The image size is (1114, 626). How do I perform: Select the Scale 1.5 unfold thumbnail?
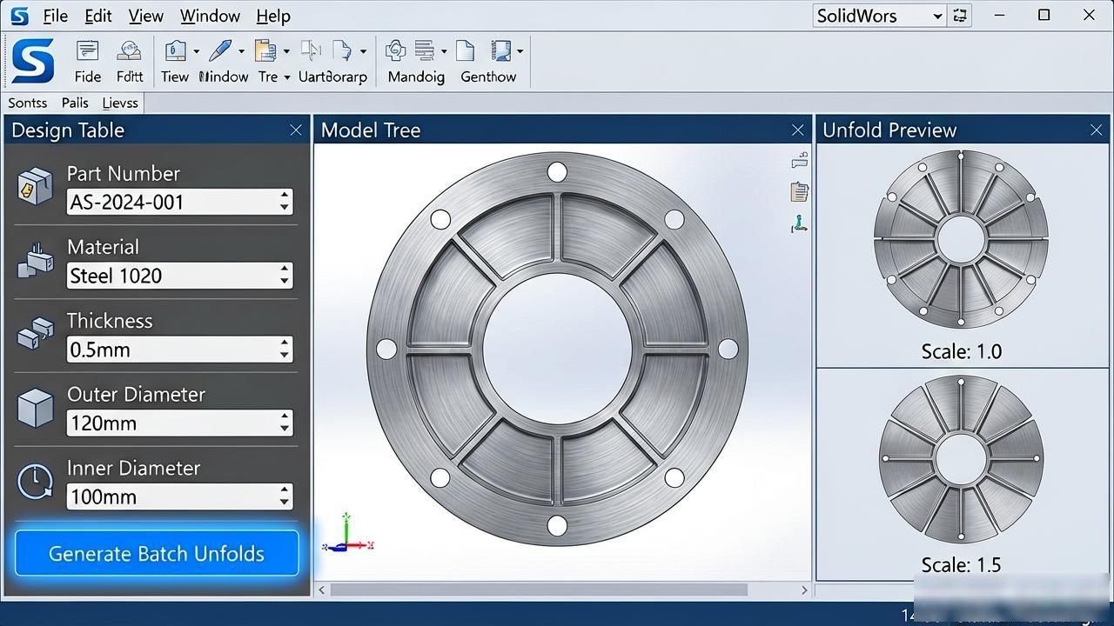(x=961, y=460)
